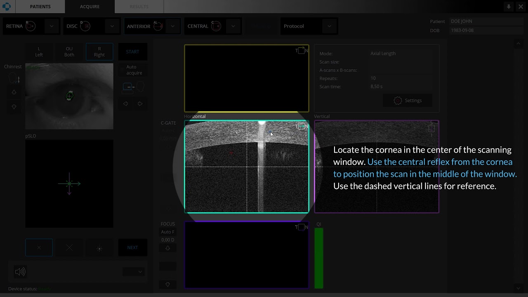Collapse right panel with up chevron
The height and width of the screenshot is (297, 528).
pyautogui.click(x=519, y=43)
